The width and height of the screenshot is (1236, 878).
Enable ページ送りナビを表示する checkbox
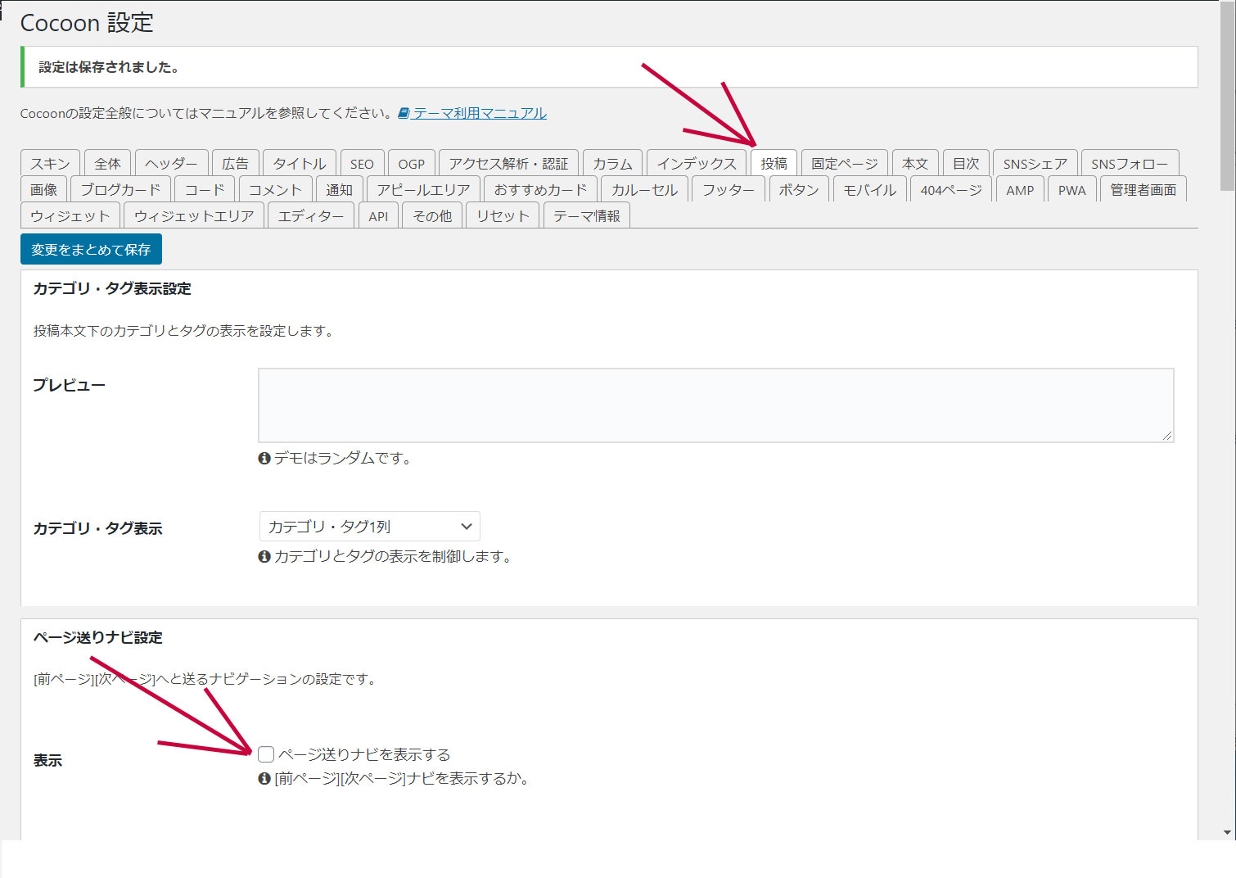coord(266,754)
